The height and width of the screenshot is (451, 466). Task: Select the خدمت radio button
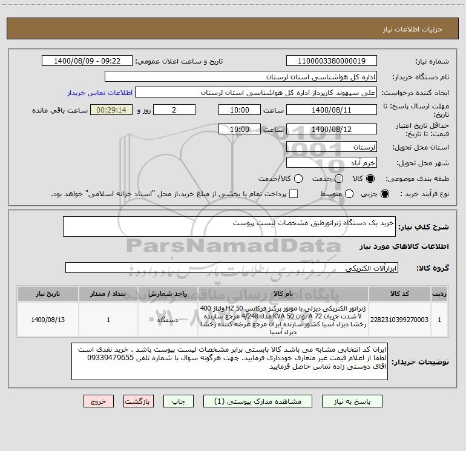(339, 179)
